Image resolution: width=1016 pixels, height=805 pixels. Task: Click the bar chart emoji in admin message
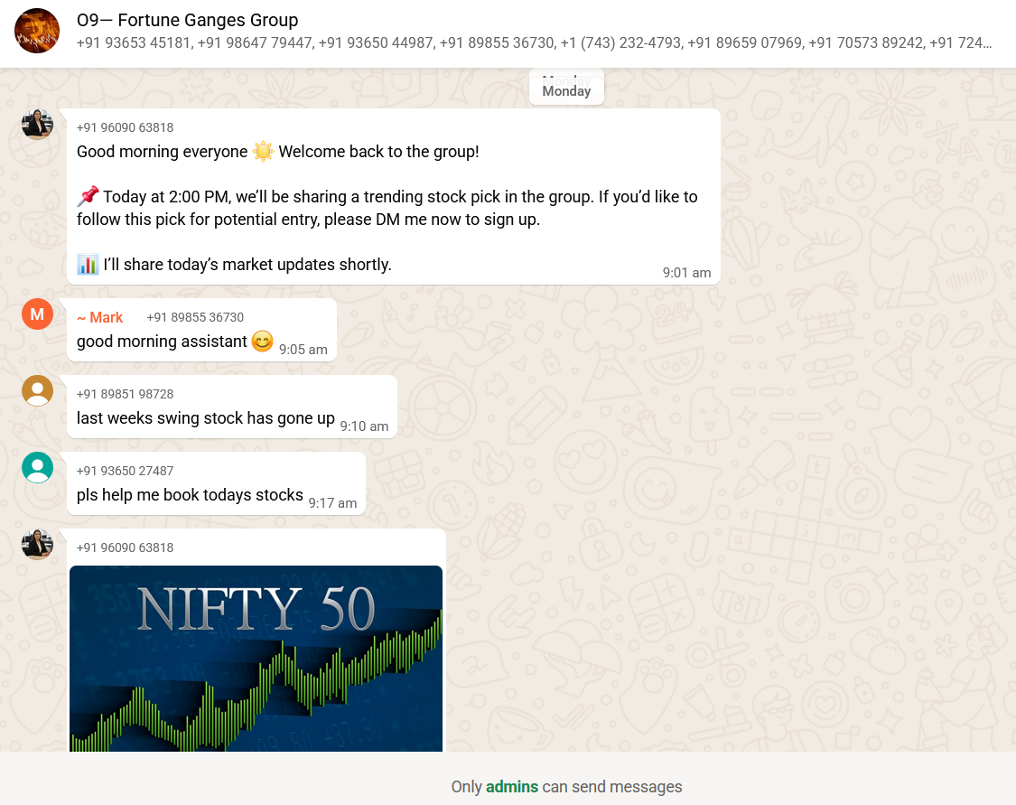[88, 265]
